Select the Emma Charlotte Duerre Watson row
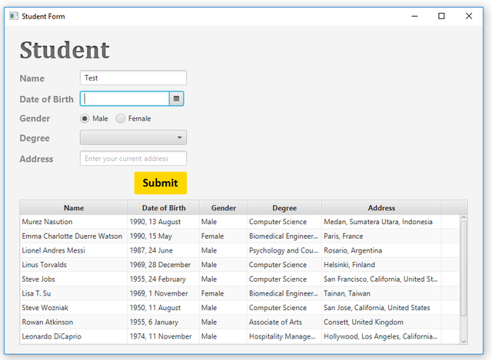The image size is (492, 360). pos(240,236)
